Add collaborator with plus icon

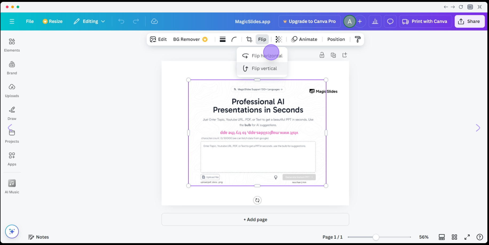tap(360, 21)
